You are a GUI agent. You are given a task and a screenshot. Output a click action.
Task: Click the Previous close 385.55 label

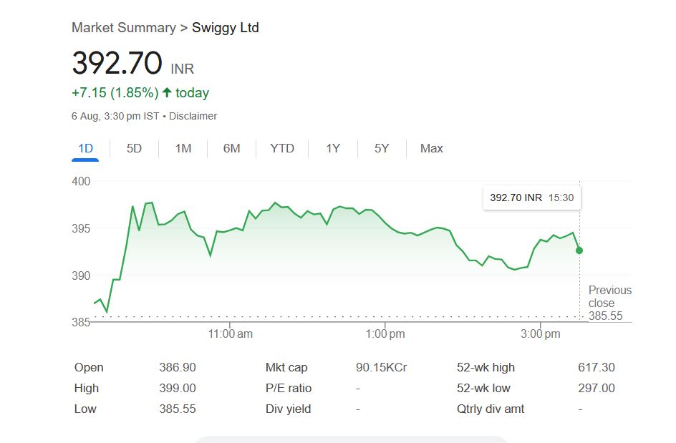pos(609,303)
